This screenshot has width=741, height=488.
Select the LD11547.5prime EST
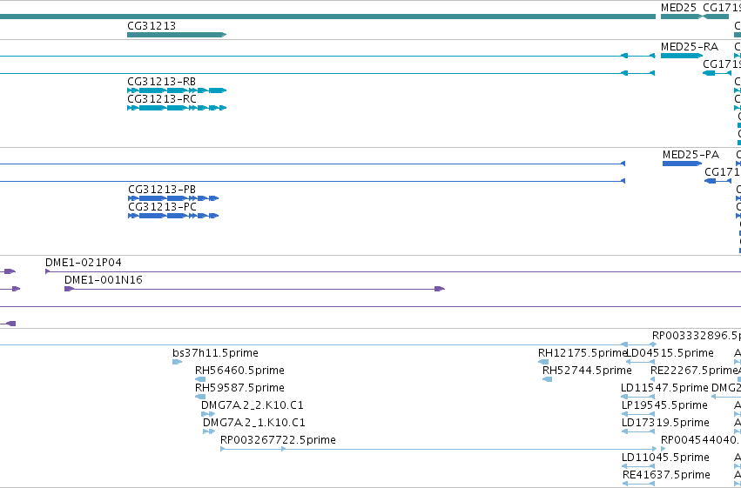click(638, 397)
